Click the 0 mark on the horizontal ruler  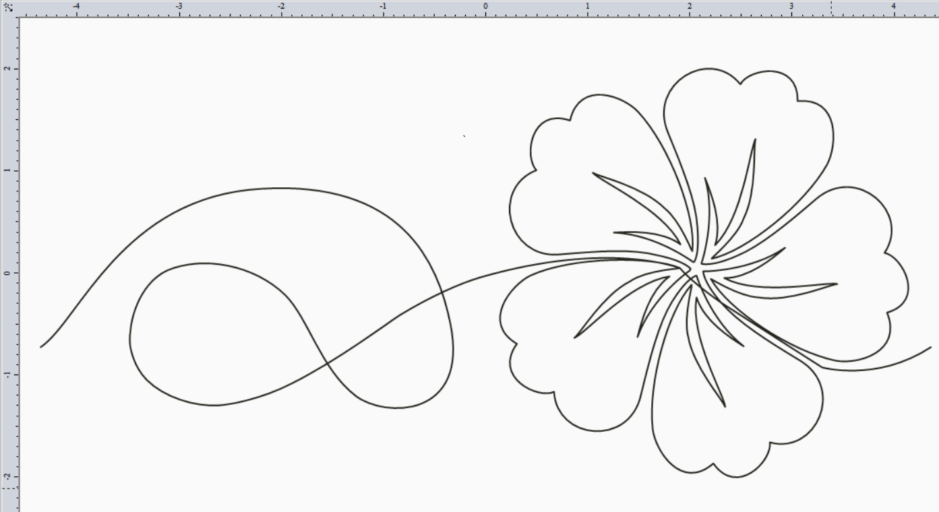point(485,7)
